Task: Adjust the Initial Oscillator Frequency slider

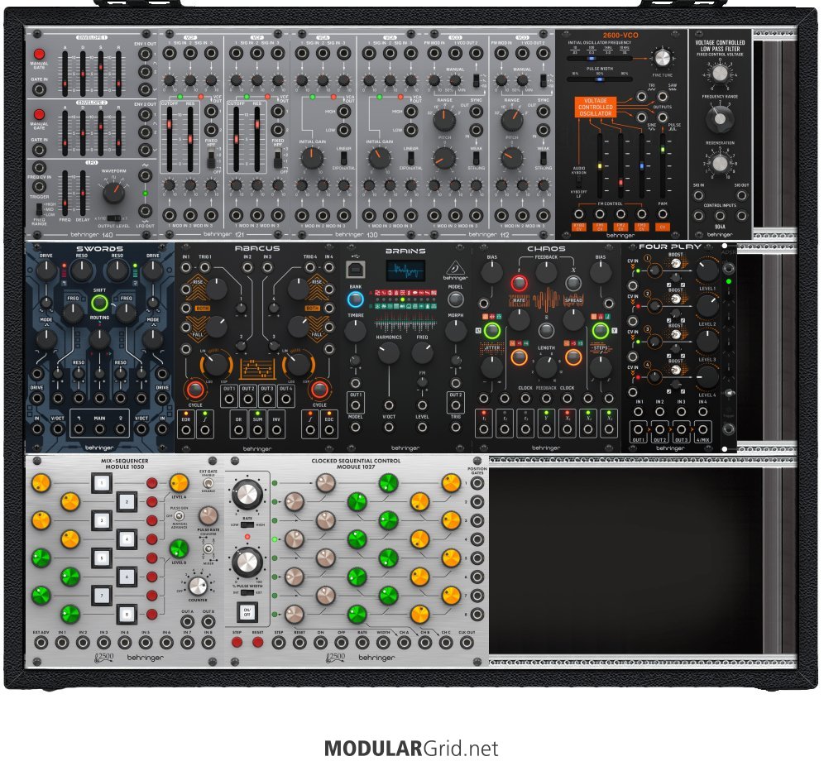Action: pos(600,59)
